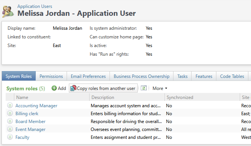Click the application user key icon
The width and height of the screenshot is (251, 146).
click(x=8, y=11)
